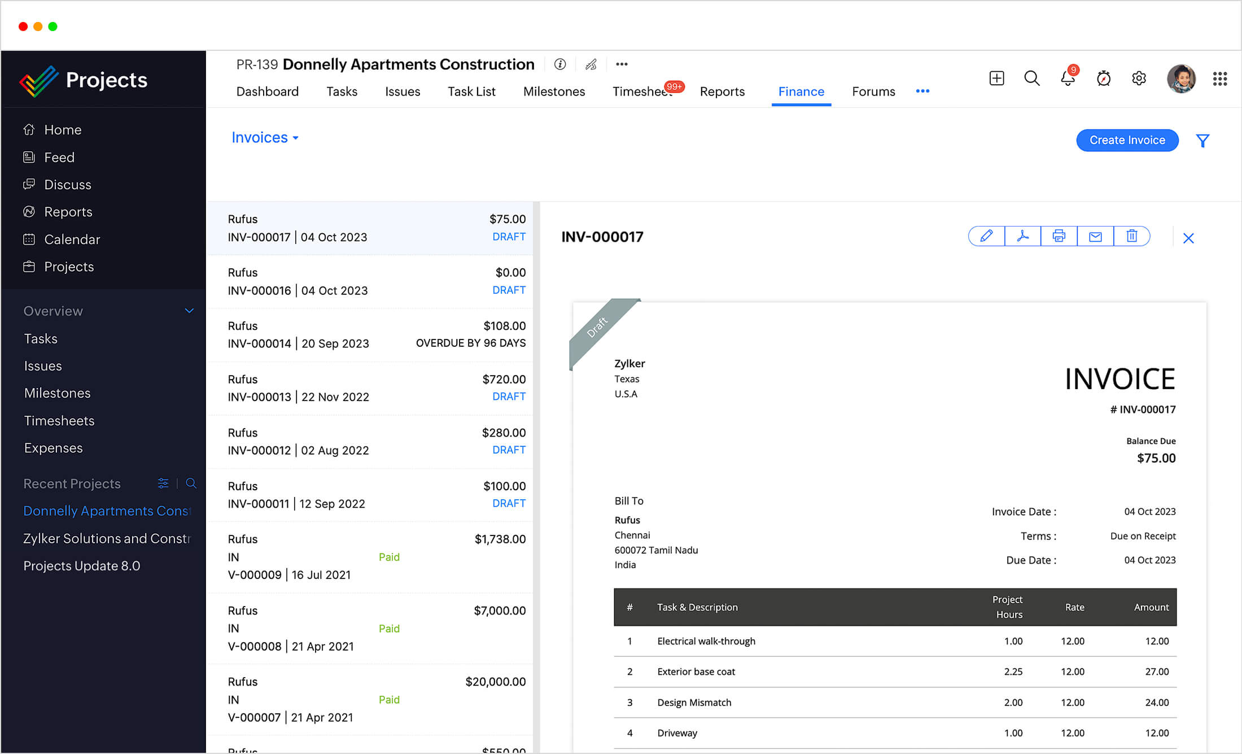Viewport: 1242px width, 754px height.
Task: Open the Reports section in sidebar
Action: 69,212
